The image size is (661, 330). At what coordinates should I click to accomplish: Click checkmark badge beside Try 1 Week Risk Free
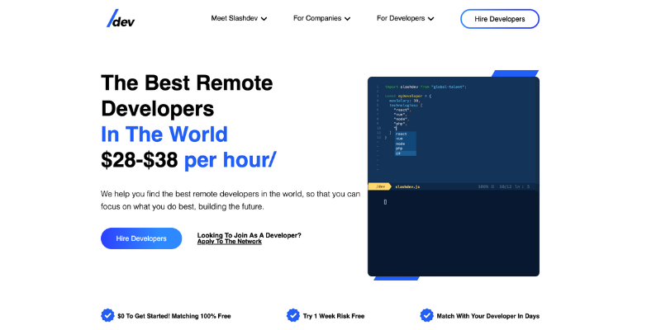tap(293, 315)
